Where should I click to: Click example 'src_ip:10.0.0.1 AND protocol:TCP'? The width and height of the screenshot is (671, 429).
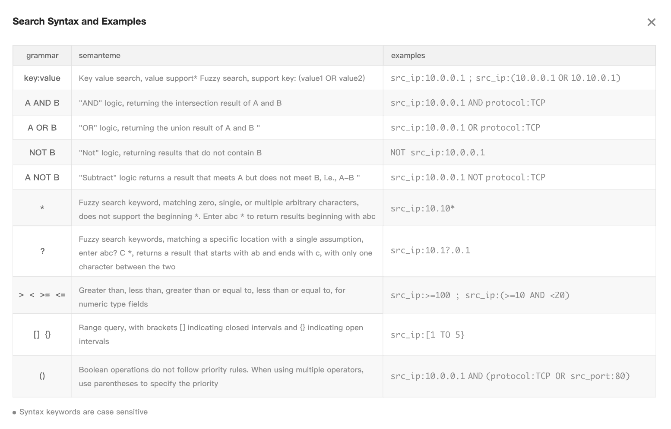tap(468, 103)
